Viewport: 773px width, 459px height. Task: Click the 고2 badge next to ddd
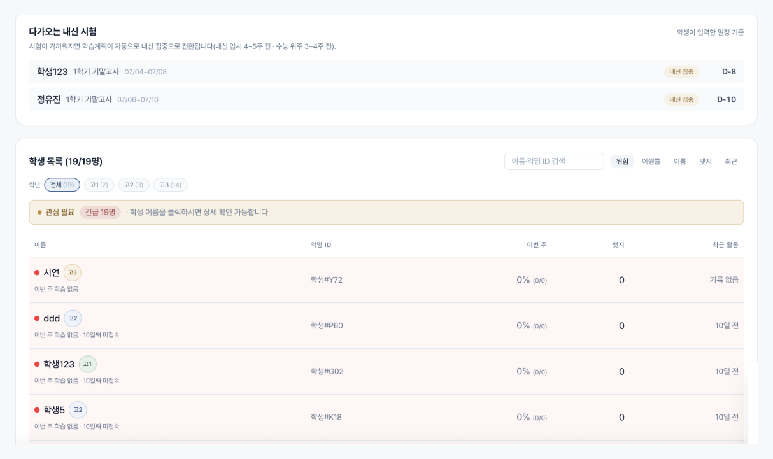coord(73,318)
